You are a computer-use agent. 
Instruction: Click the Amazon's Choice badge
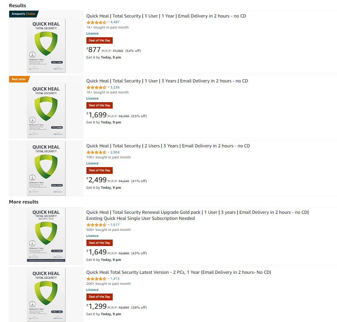(x=23, y=14)
